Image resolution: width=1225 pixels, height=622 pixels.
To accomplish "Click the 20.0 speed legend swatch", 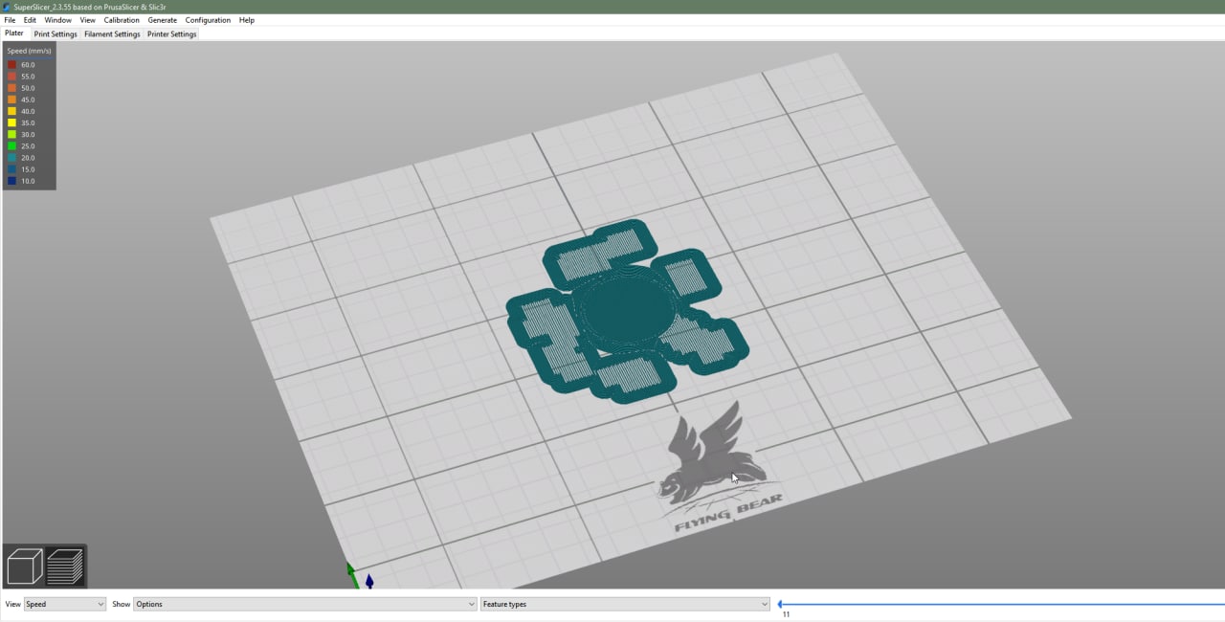I will (x=12, y=158).
